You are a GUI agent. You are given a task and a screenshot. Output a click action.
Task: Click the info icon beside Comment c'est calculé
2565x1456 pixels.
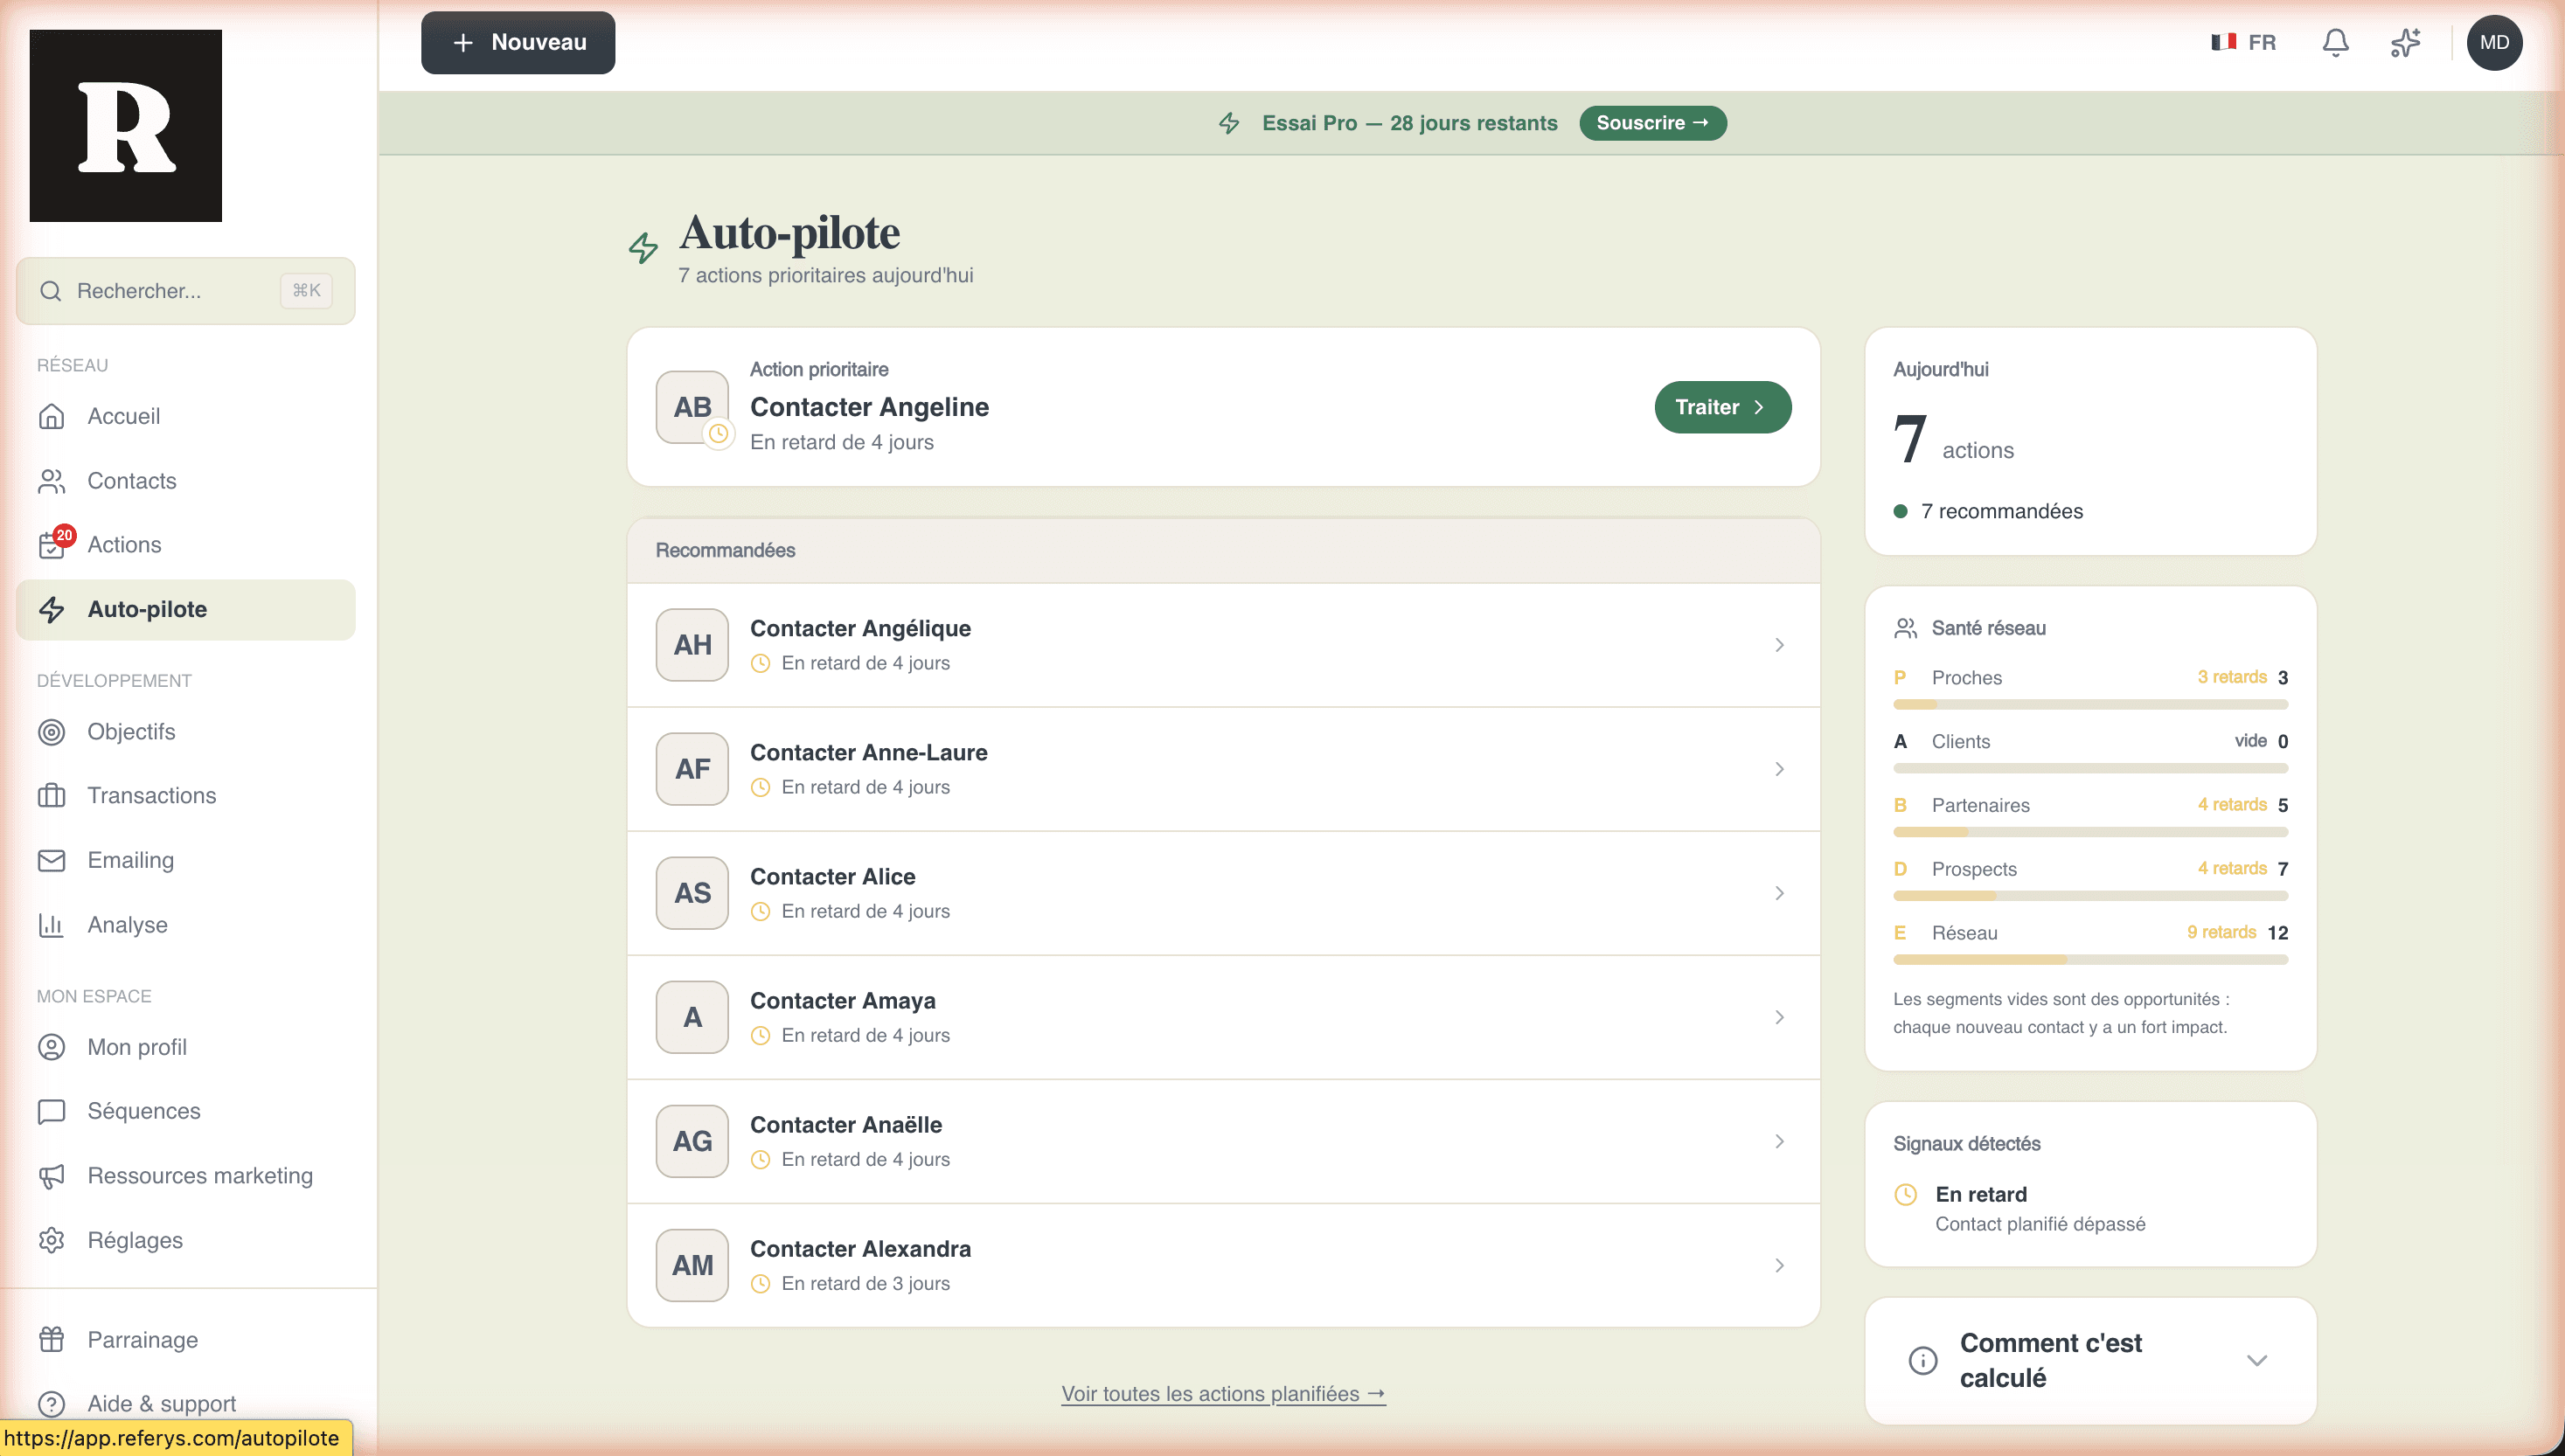1922,1360
